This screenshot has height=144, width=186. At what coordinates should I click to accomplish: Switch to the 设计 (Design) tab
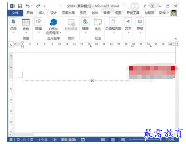53,13
